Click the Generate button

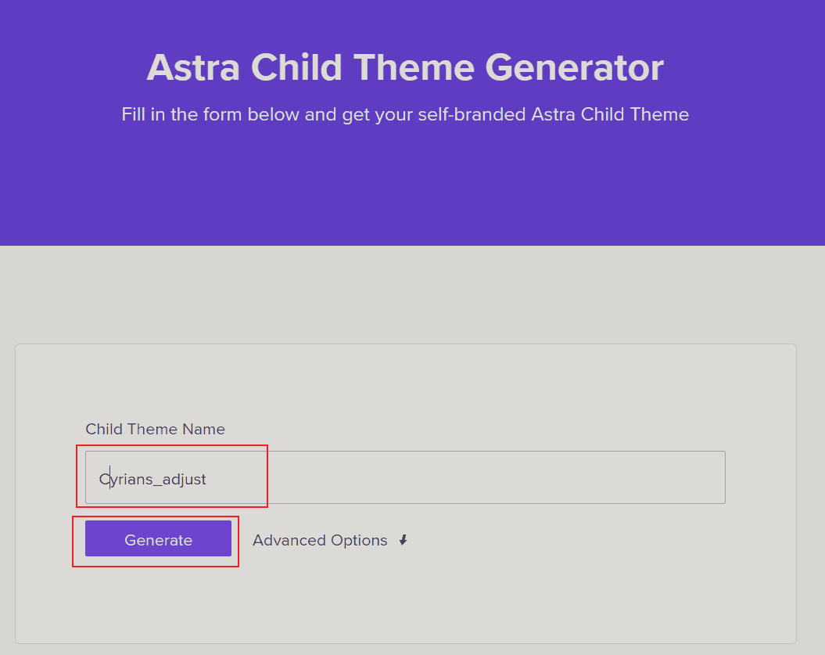156,539
